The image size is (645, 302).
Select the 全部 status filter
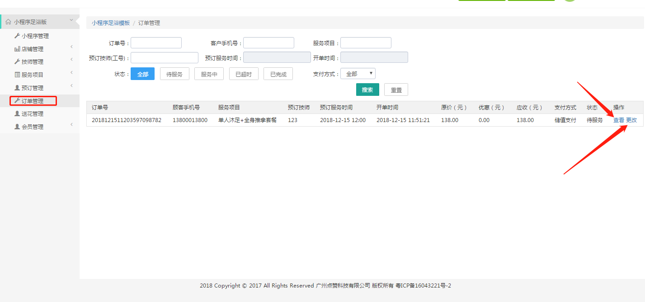coord(142,74)
